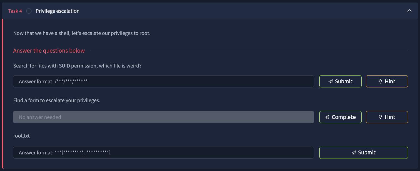Click the Answer the questions below heading
Screen dimensions: 420x171
pyautogui.click(x=49, y=51)
